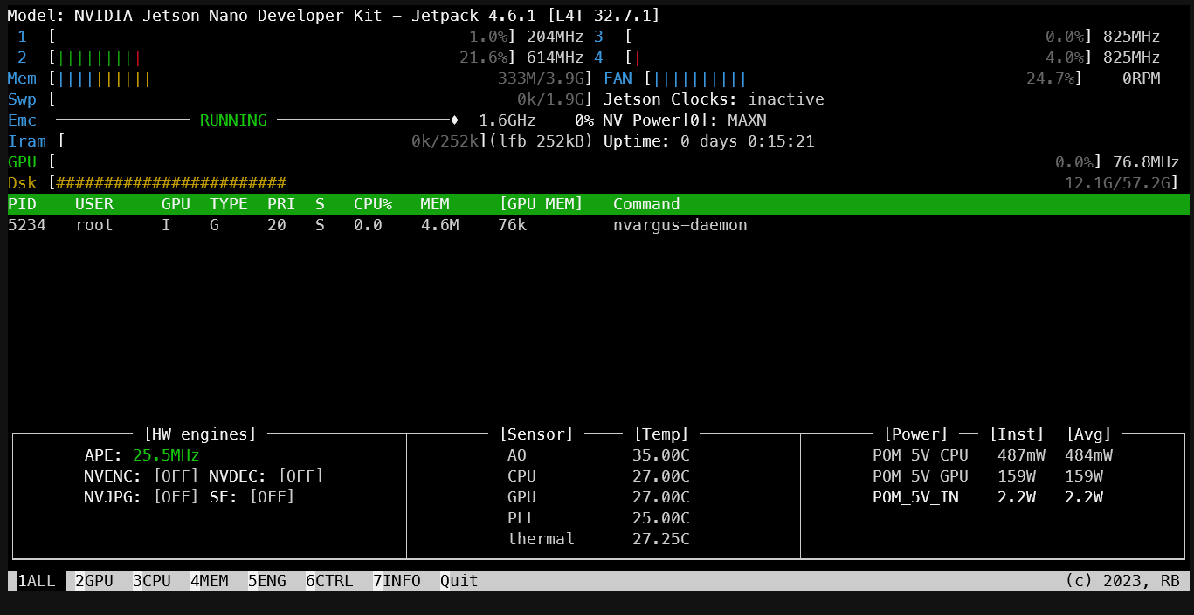Viewport: 1194px width, 615px height.
Task: Open the 2GPU tab
Action: (x=94, y=581)
